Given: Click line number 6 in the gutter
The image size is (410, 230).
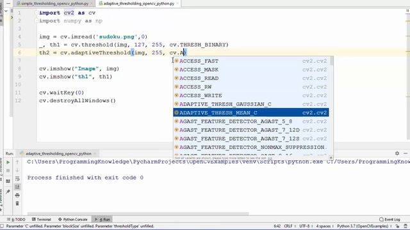Looking at the screenshot, I should (19, 52).
